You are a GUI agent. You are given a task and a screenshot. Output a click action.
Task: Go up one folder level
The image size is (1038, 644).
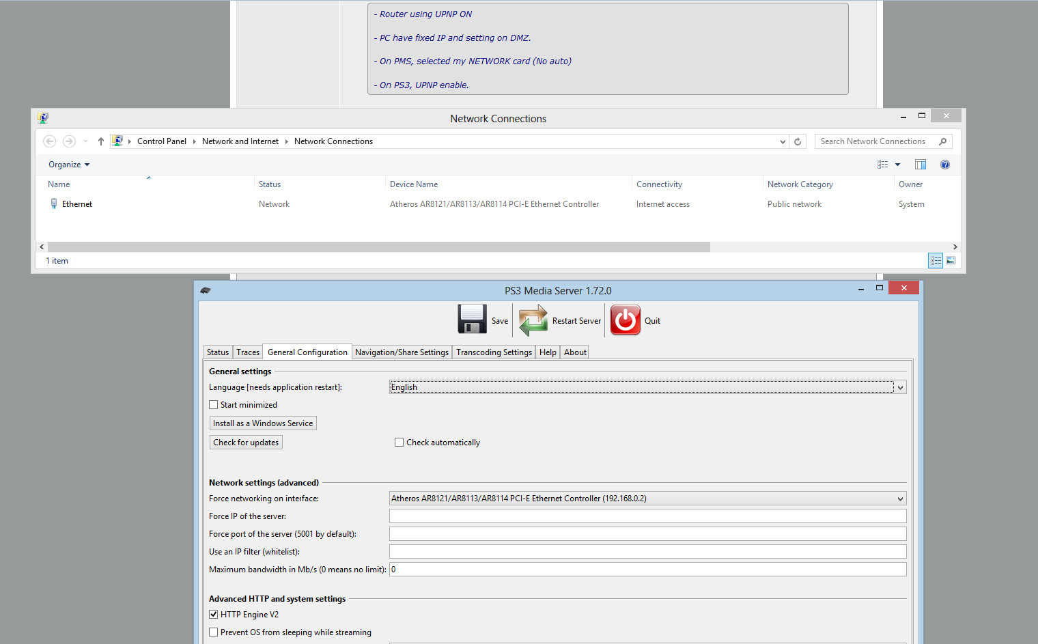(101, 141)
